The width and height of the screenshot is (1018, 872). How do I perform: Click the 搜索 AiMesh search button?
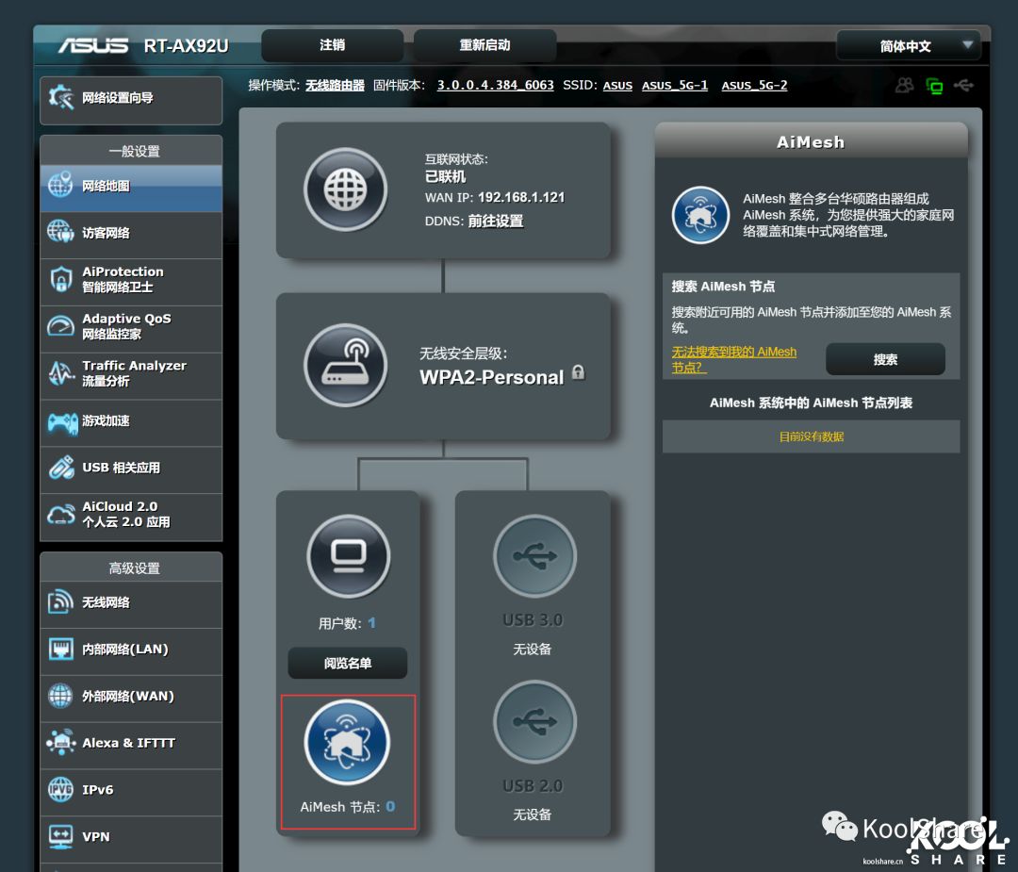pyautogui.click(x=885, y=359)
